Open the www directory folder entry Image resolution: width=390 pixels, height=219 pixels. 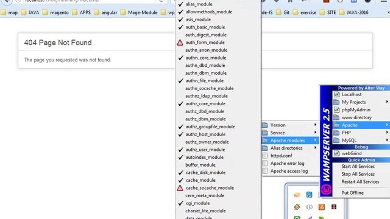pos(356,117)
